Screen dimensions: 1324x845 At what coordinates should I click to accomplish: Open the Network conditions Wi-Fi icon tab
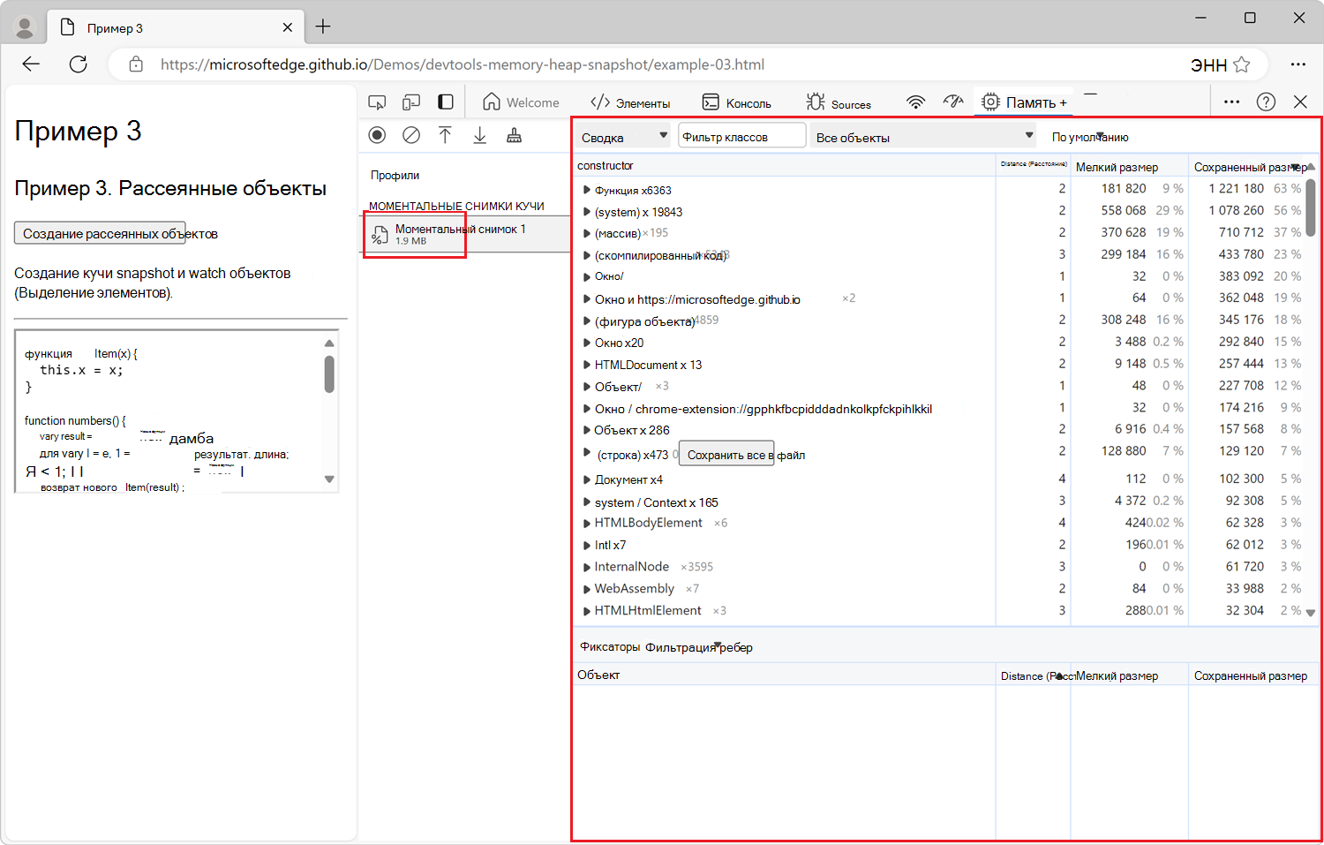(916, 102)
